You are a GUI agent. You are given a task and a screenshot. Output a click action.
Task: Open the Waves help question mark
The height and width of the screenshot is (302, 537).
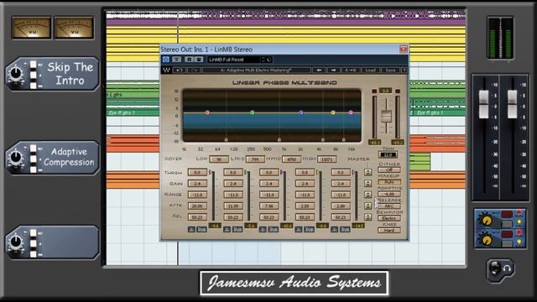pos(404,70)
